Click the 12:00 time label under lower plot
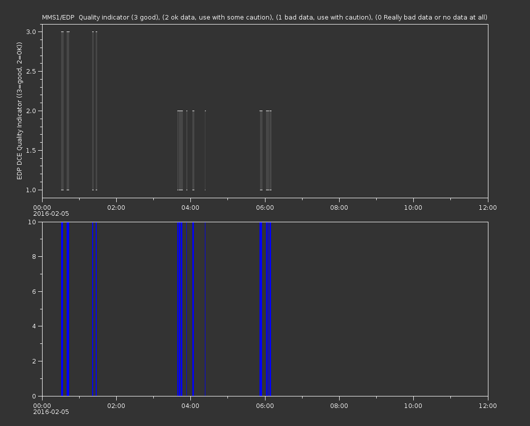 [x=488, y=406]
